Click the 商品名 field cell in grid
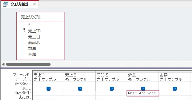 (x=112, y=75)
